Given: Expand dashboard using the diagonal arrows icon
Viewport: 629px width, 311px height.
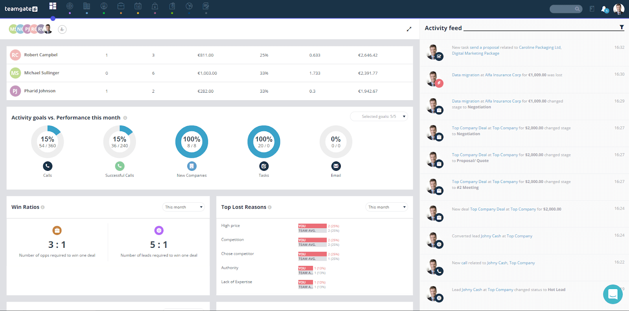Looking at the screenshot, I should tap(409, 29).
